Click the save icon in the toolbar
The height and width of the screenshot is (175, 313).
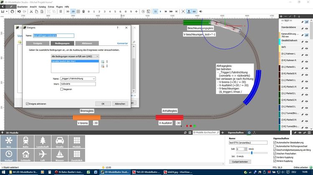click(3, 12)
